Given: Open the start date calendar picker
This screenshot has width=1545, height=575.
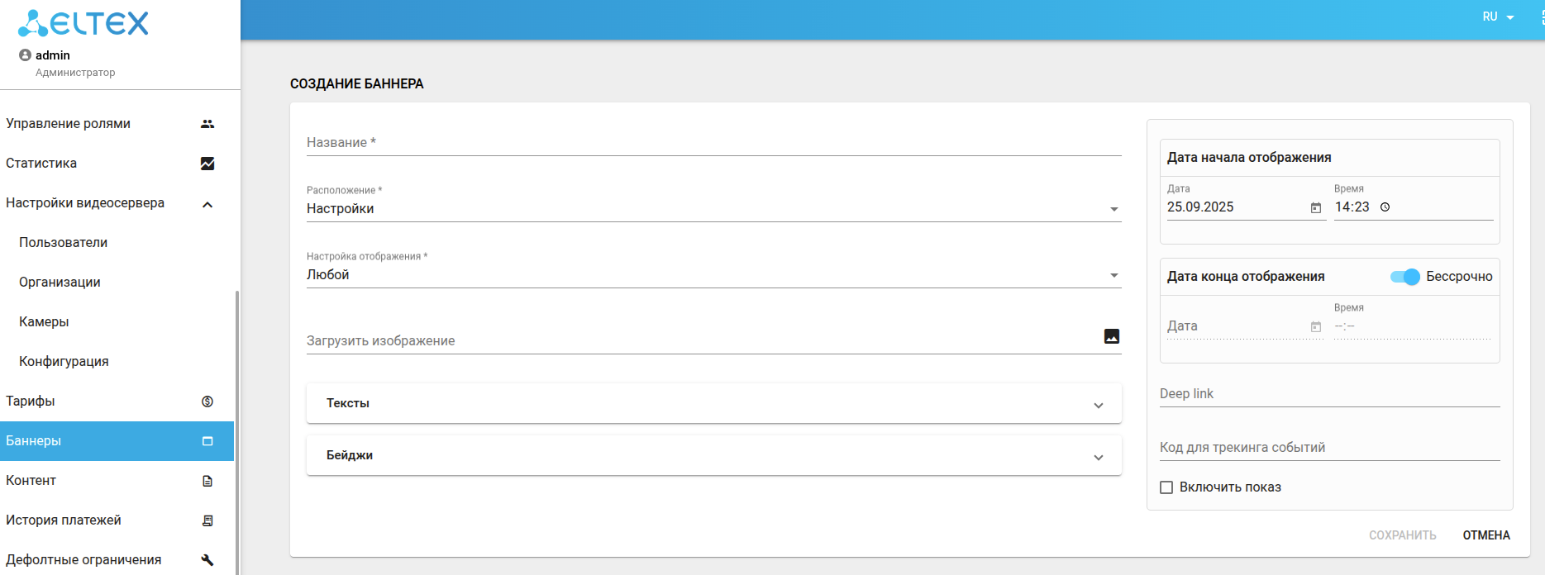Looking at the screenshot, I should (x=1316, y=207).
